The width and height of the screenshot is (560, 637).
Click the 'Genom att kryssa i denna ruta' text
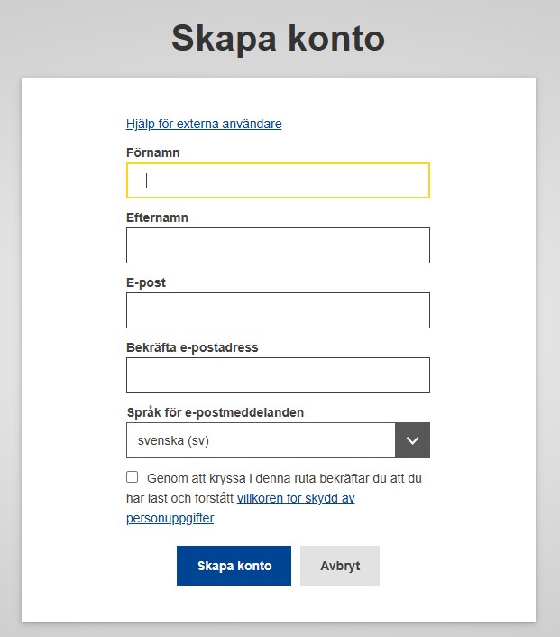(x=225, y=478)
